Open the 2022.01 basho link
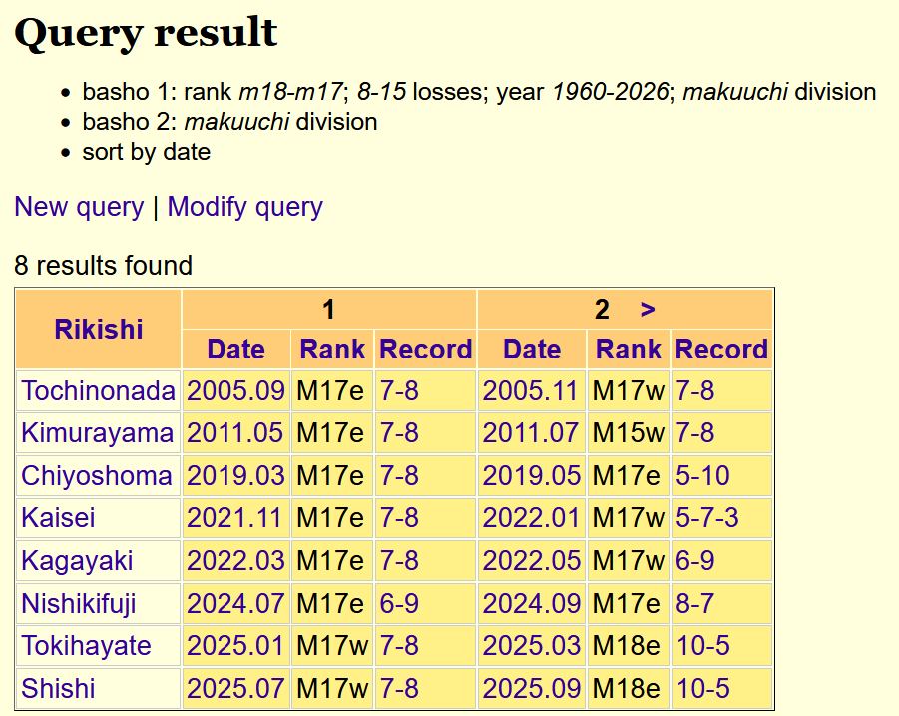 [x=531, y=518]
